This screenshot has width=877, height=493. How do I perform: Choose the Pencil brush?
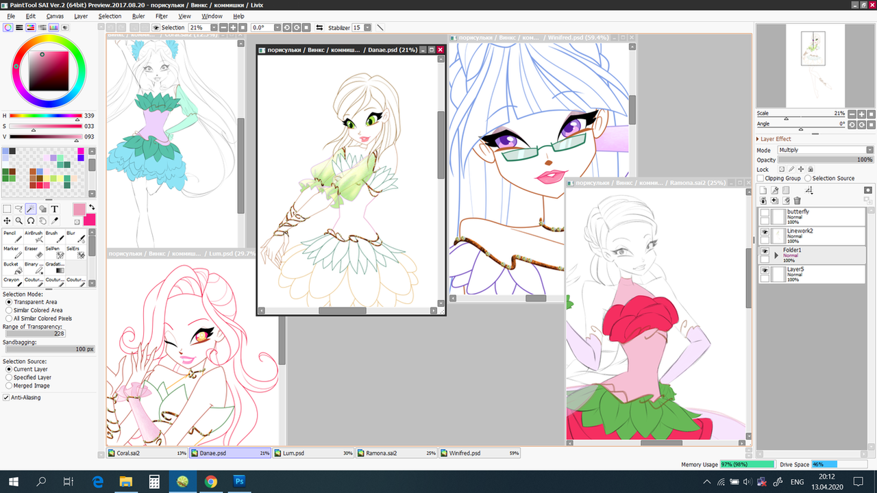[13, 237]
